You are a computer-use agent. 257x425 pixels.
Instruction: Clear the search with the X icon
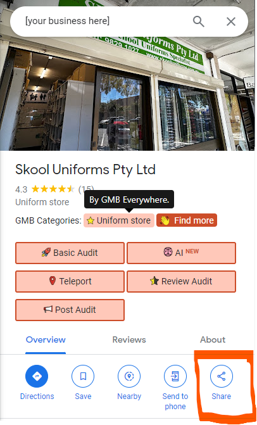pyautogui.click(x=231, y=22)
